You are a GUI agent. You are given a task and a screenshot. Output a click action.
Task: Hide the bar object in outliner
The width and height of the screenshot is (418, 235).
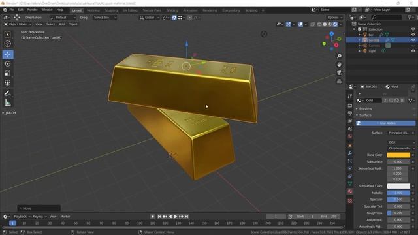click(x=413, y=35)
